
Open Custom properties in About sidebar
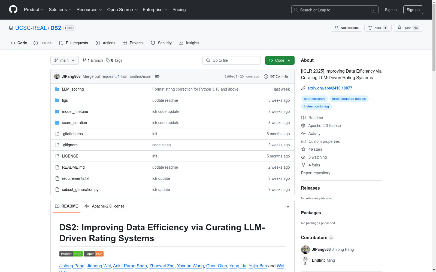324,141
